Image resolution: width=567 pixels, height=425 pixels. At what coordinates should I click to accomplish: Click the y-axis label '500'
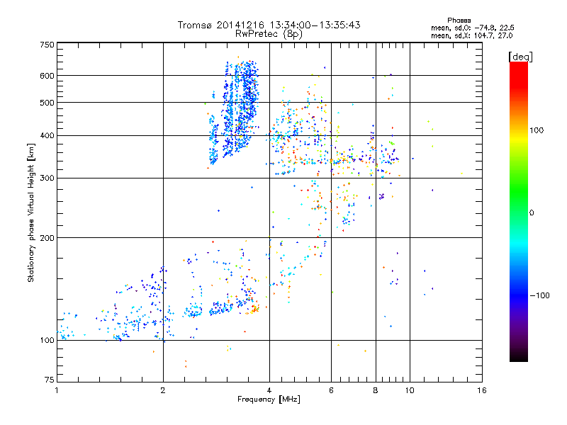tap(47, 103)
